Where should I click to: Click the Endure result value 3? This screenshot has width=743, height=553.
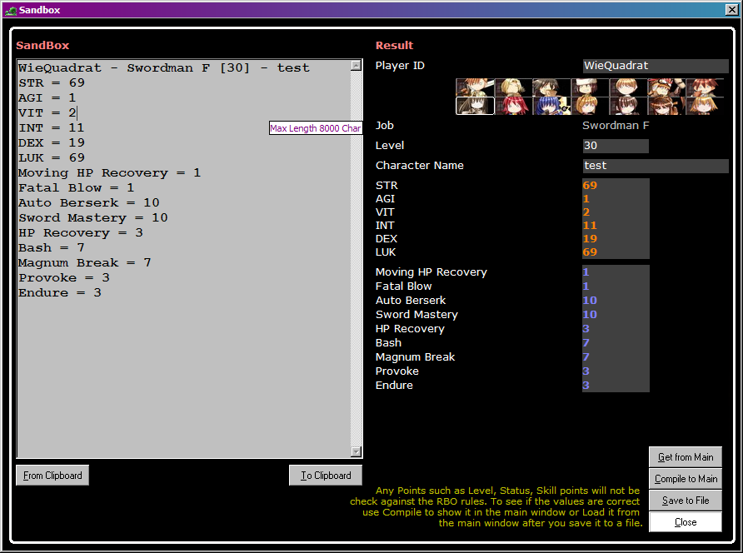click(586, 386)
